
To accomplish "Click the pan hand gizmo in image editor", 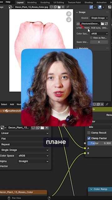I will click(69, 20).
